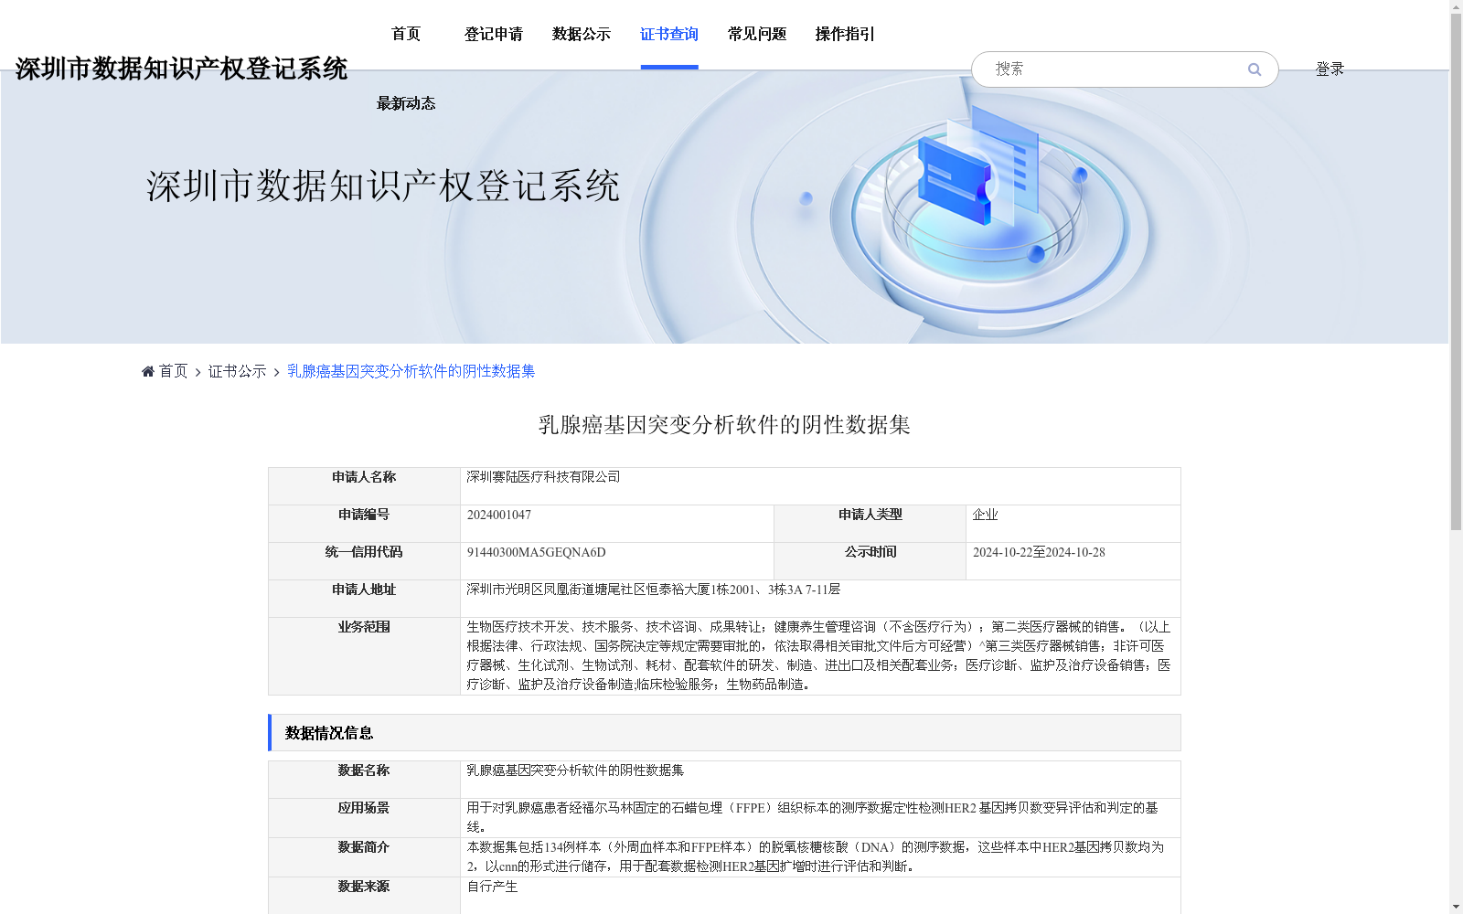Click the large banner title 深圳市数据知识产权登记系统
Viewport: 1463px width, 914px height.
coord(383,186)
